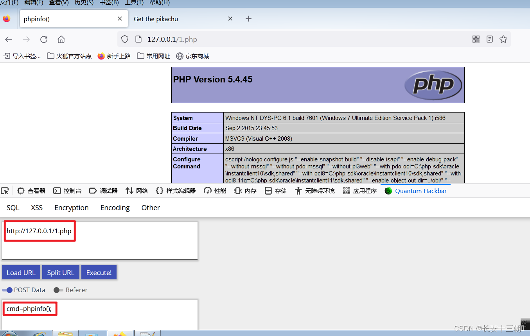The height and width of the screenshot is (336, 530).
Task: Toggle the Referer switch
Action: pos(58,290)
